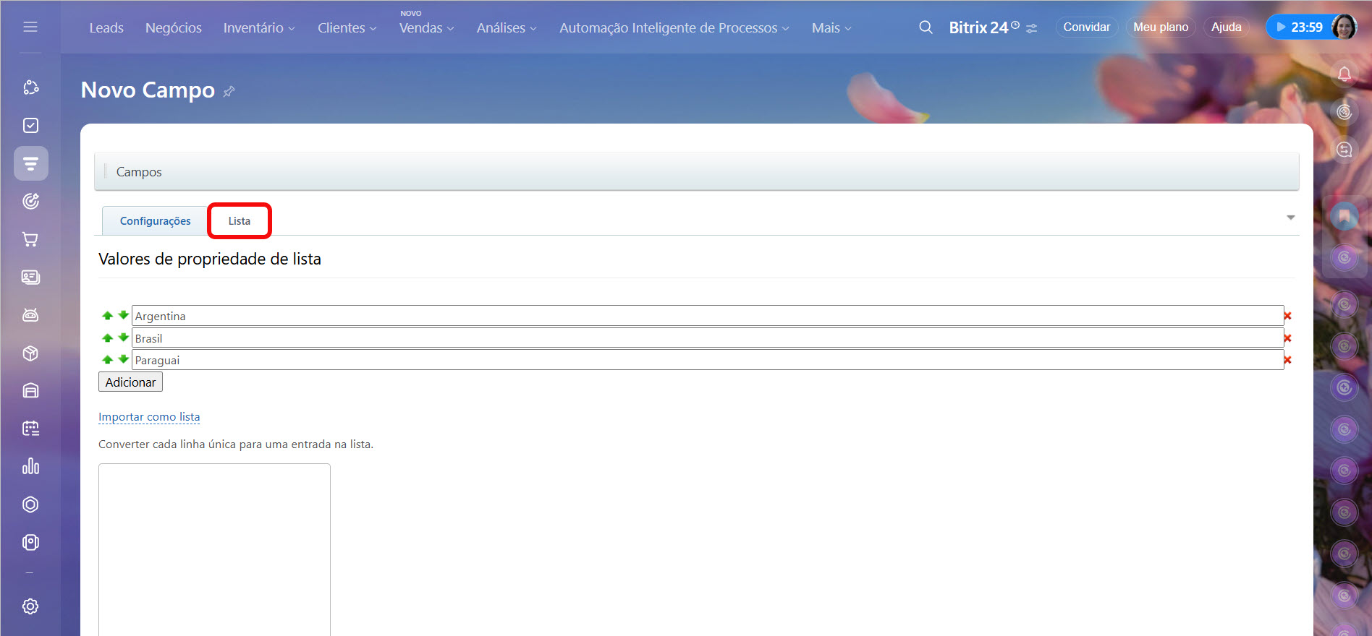Move Argentina down with green arrow
Image resolution: width=1372 pixels, height=636 pixels.
click(124, 315)
